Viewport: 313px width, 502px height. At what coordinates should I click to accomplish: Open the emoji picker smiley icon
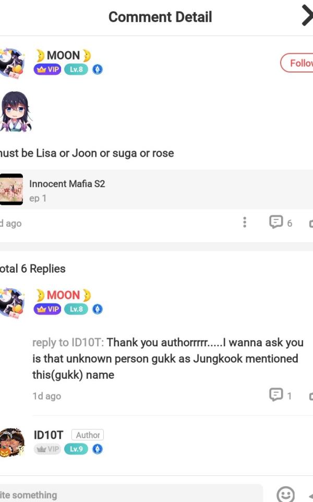[285, 494]
